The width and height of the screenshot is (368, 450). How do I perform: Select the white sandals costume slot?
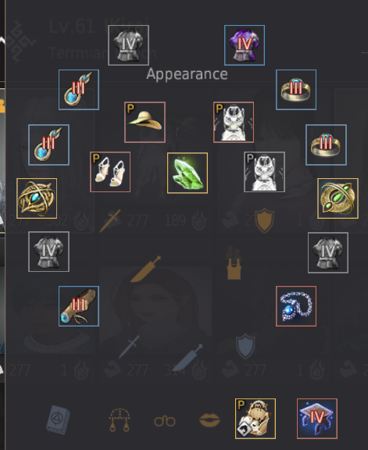click(x=110, y=172)
